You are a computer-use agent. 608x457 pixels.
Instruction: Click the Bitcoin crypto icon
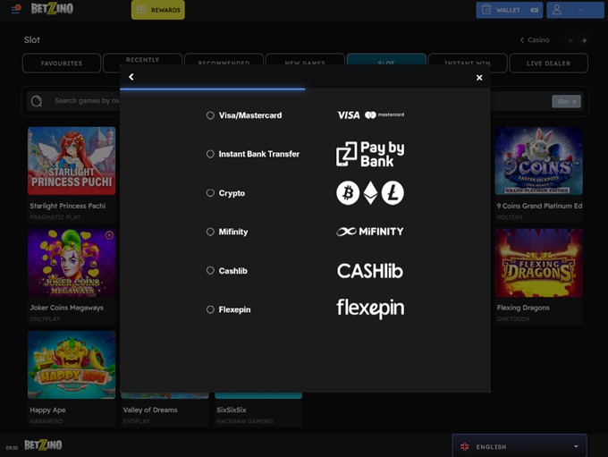347,192
